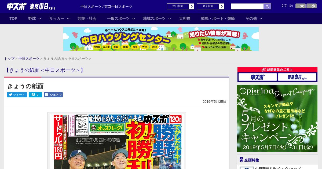The width and height of the screenshot is (322, 169).
Task: Open the 中日新聞 link button
Action: [178, 6]
